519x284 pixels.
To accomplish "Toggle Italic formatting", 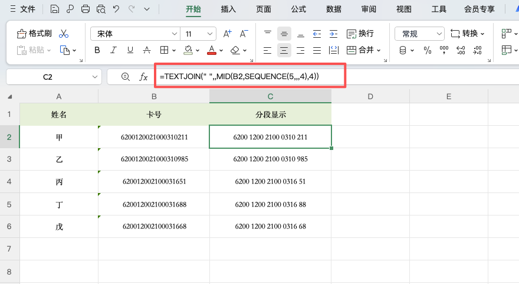I will (114, 50).
